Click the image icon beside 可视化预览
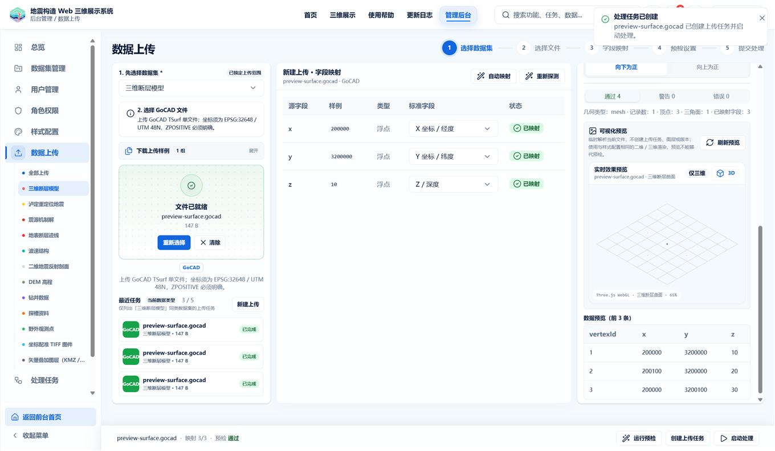Viewport: 775px width, 451px height. click(x=593, y=131)
